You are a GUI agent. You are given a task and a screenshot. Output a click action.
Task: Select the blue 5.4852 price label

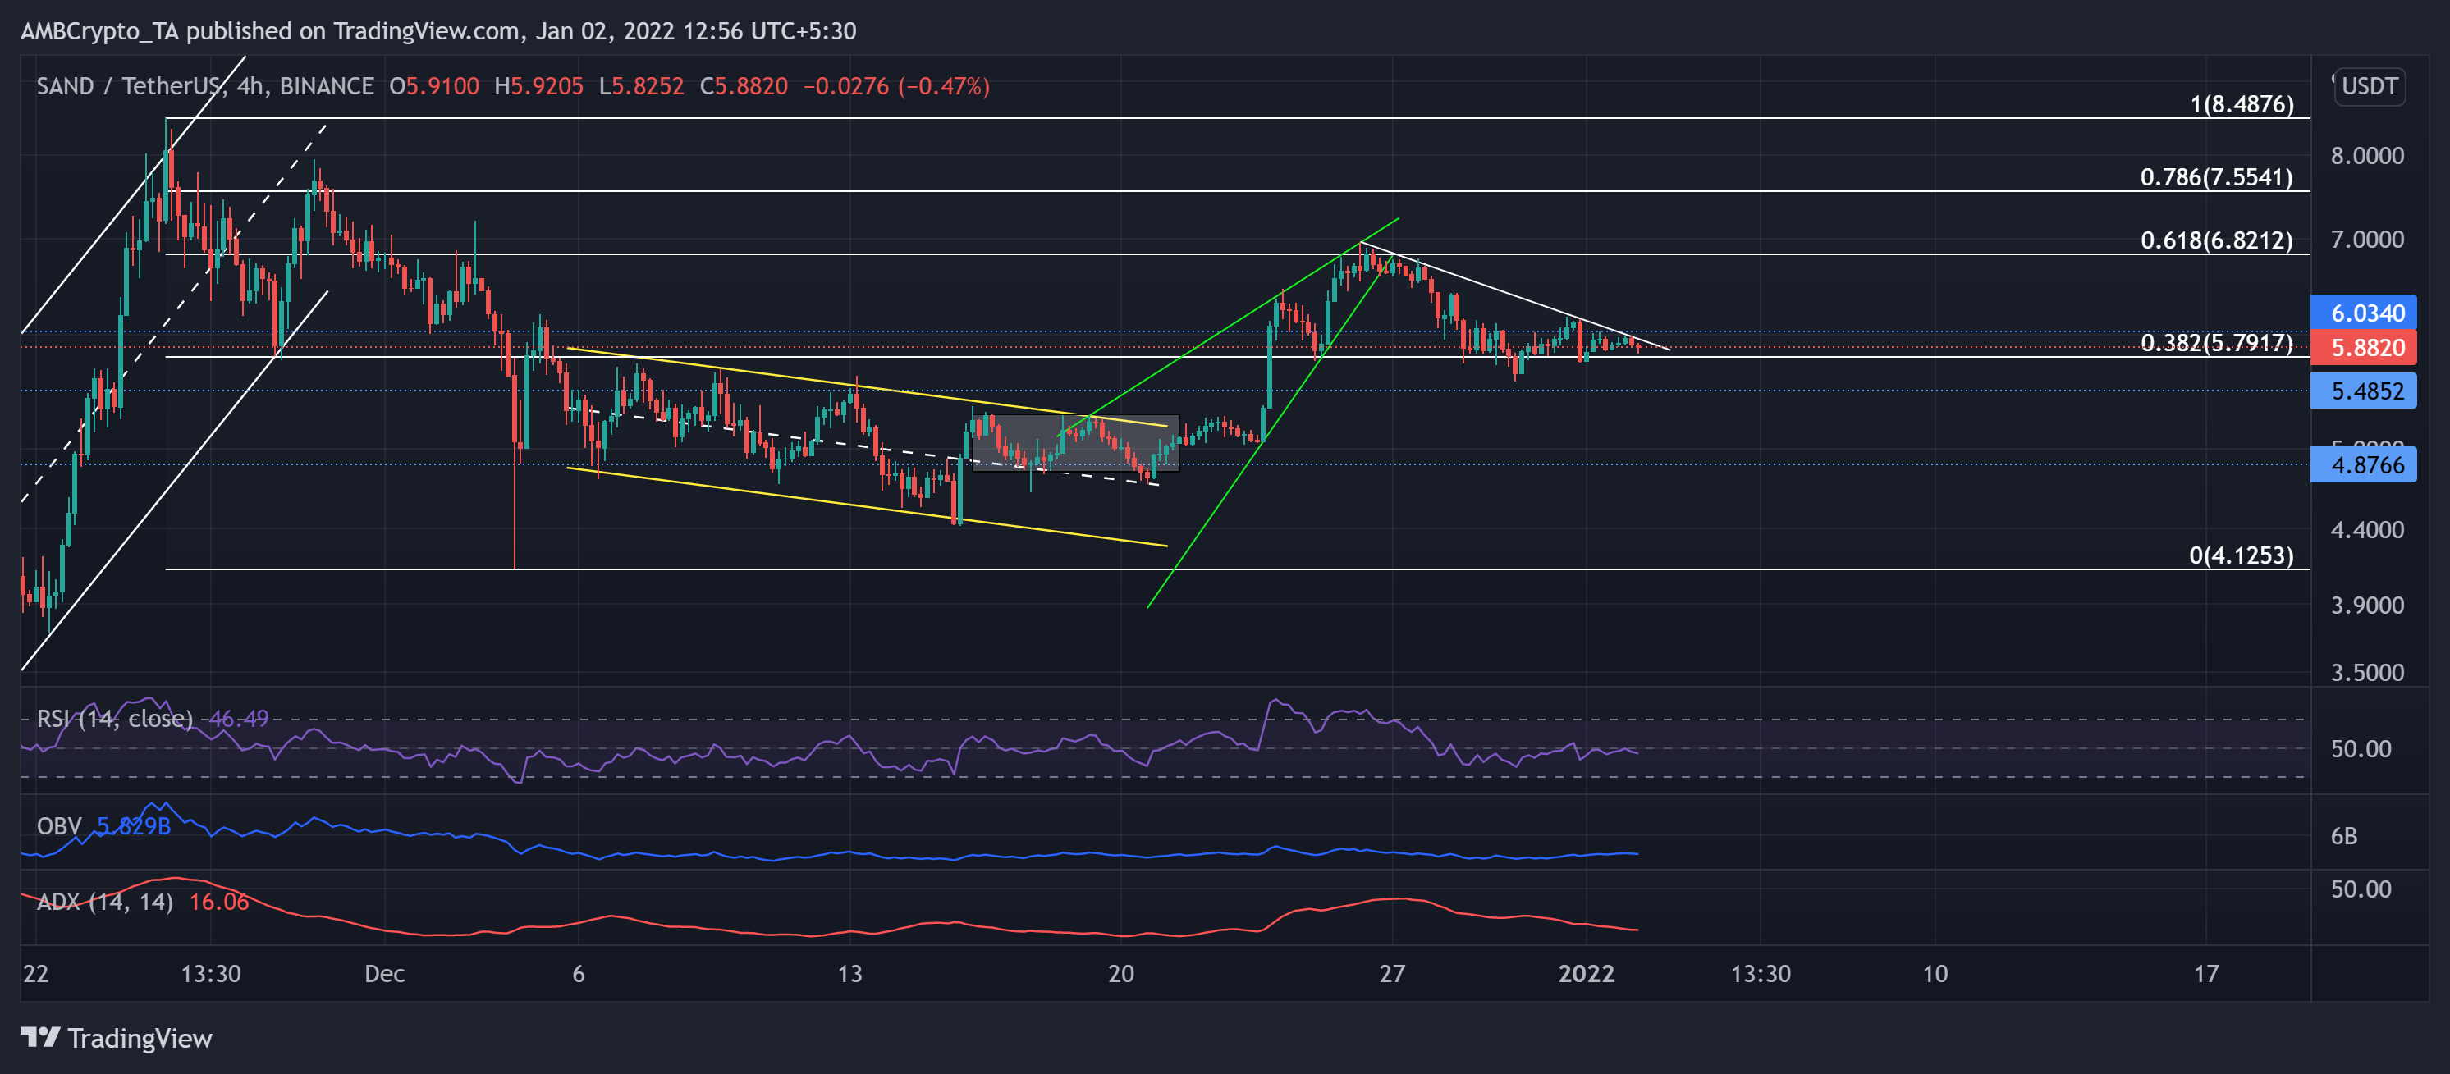pos(2365,391)
